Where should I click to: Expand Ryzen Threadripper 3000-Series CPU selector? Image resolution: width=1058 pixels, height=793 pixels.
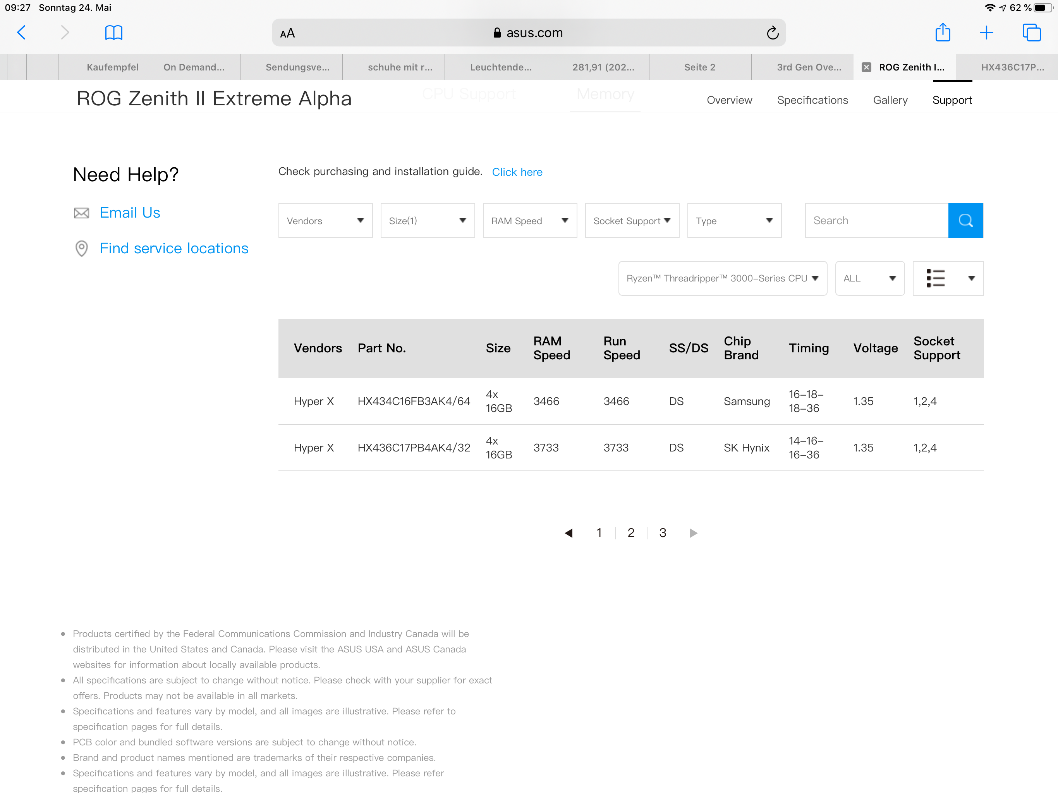coord(722,278)
